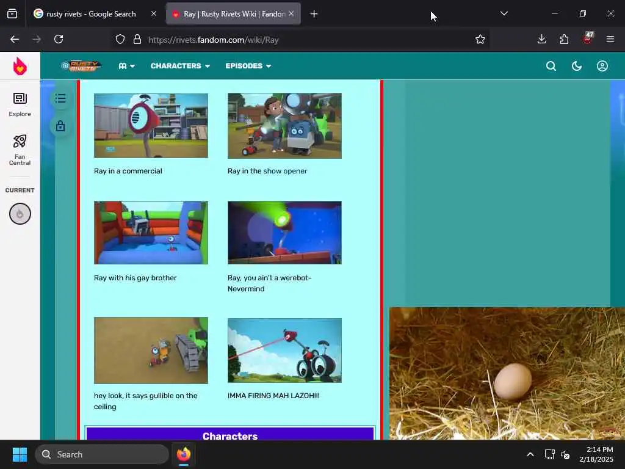Open the CURRENT wiki circle icon
The width and height of the screenshot is (625, 469).
[x=20, y=214]
